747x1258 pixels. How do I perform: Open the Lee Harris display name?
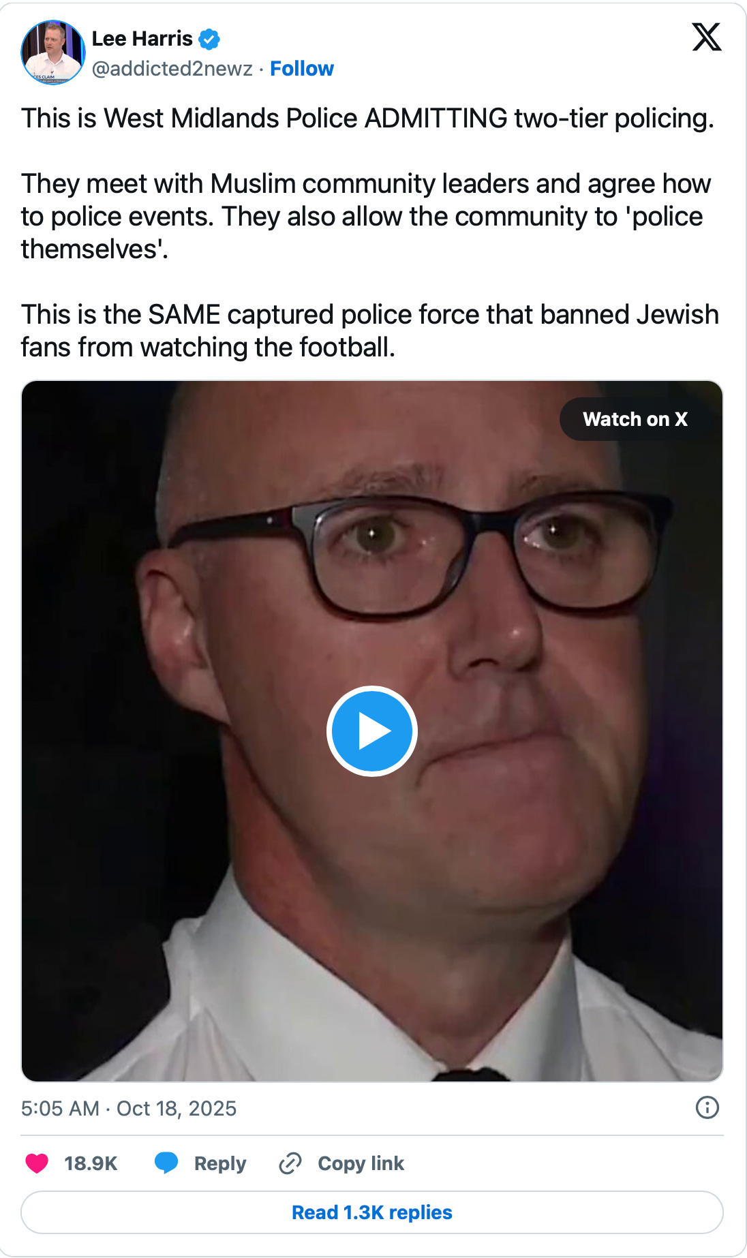pyautogui.click(x=142, y=39)
